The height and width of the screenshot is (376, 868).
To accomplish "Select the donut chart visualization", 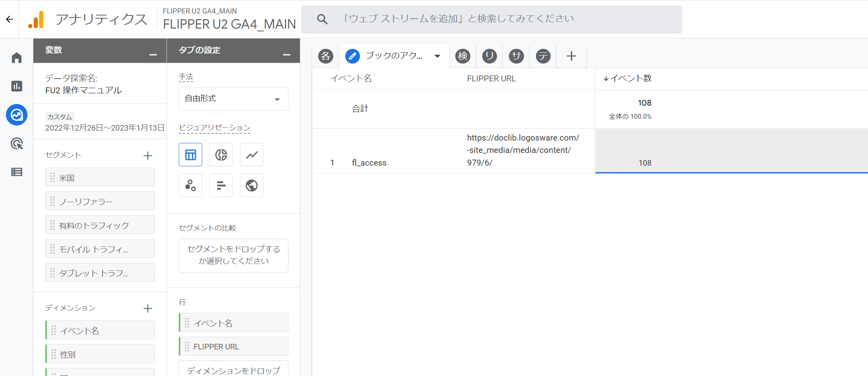I will click(221, 155).
